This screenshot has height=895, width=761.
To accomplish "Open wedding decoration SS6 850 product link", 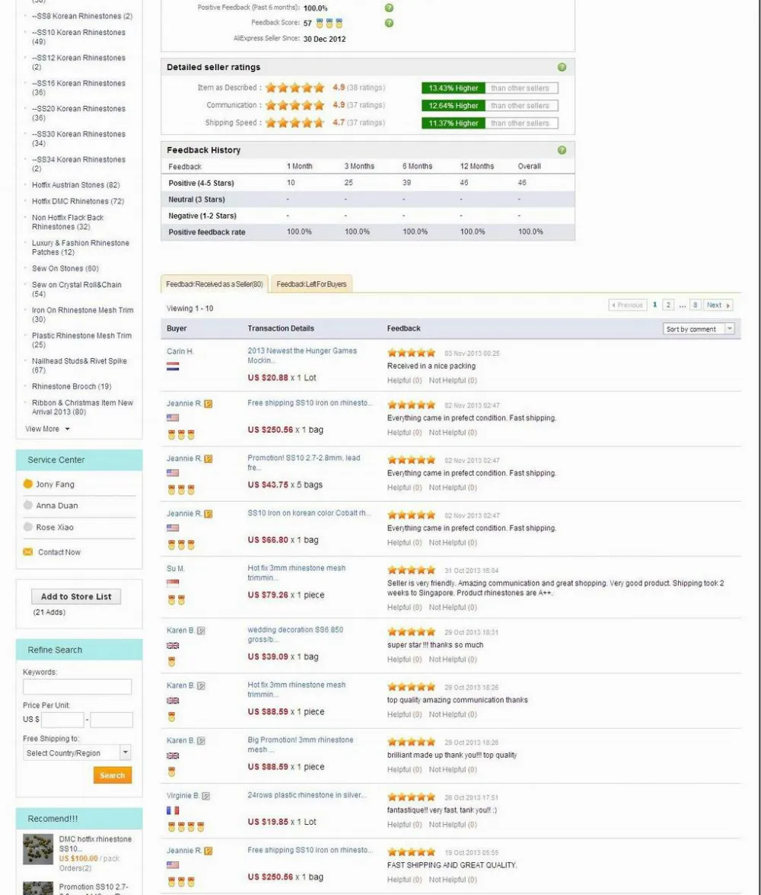I will click(295, 634).
